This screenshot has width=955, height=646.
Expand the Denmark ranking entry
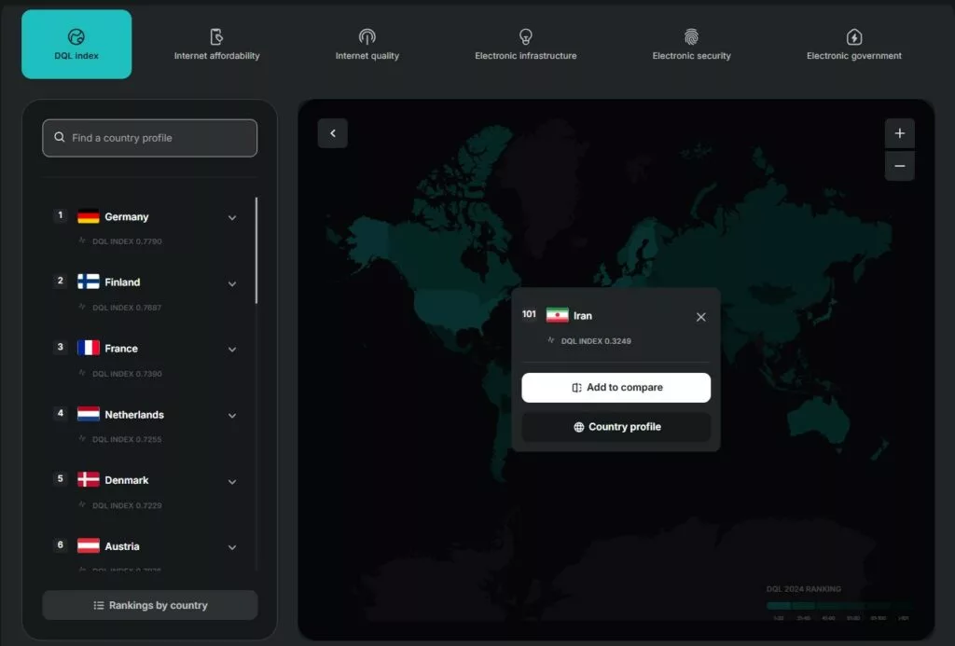pos(232,481)
